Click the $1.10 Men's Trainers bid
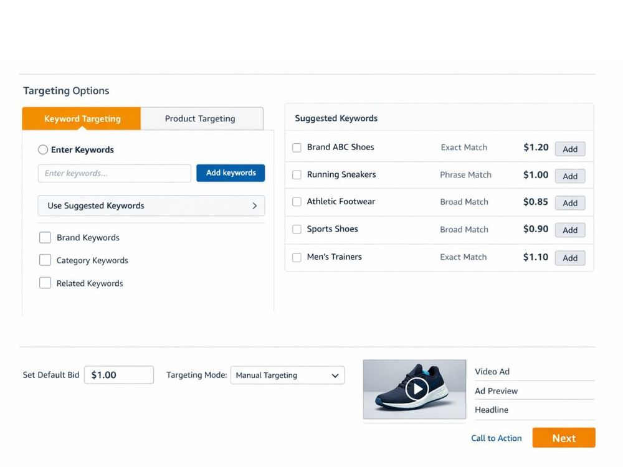Image resolution: width=623 pixels, height=467 pixels. point(536,257)
